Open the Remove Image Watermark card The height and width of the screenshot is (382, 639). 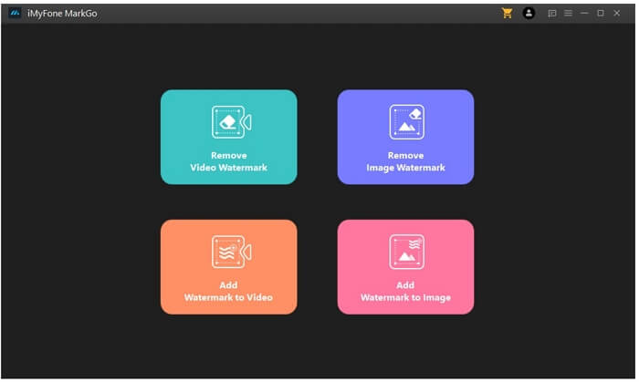[405, 137]
